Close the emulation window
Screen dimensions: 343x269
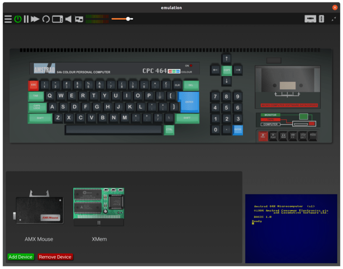(335, 8)
